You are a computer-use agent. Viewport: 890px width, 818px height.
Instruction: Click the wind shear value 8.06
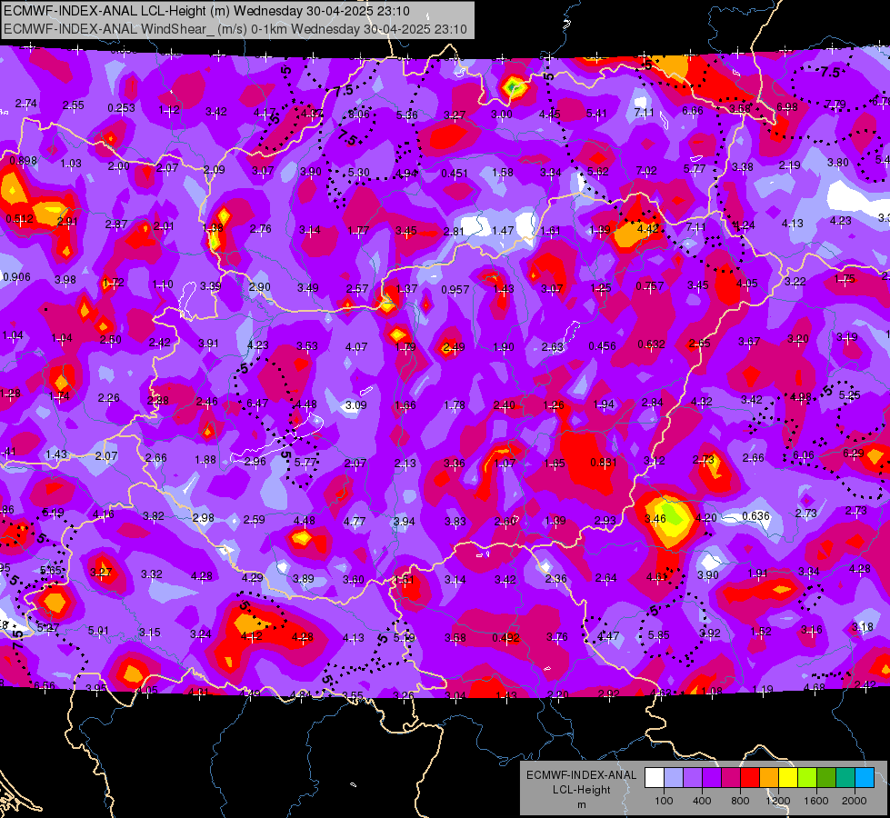click(x=359, y=115)
